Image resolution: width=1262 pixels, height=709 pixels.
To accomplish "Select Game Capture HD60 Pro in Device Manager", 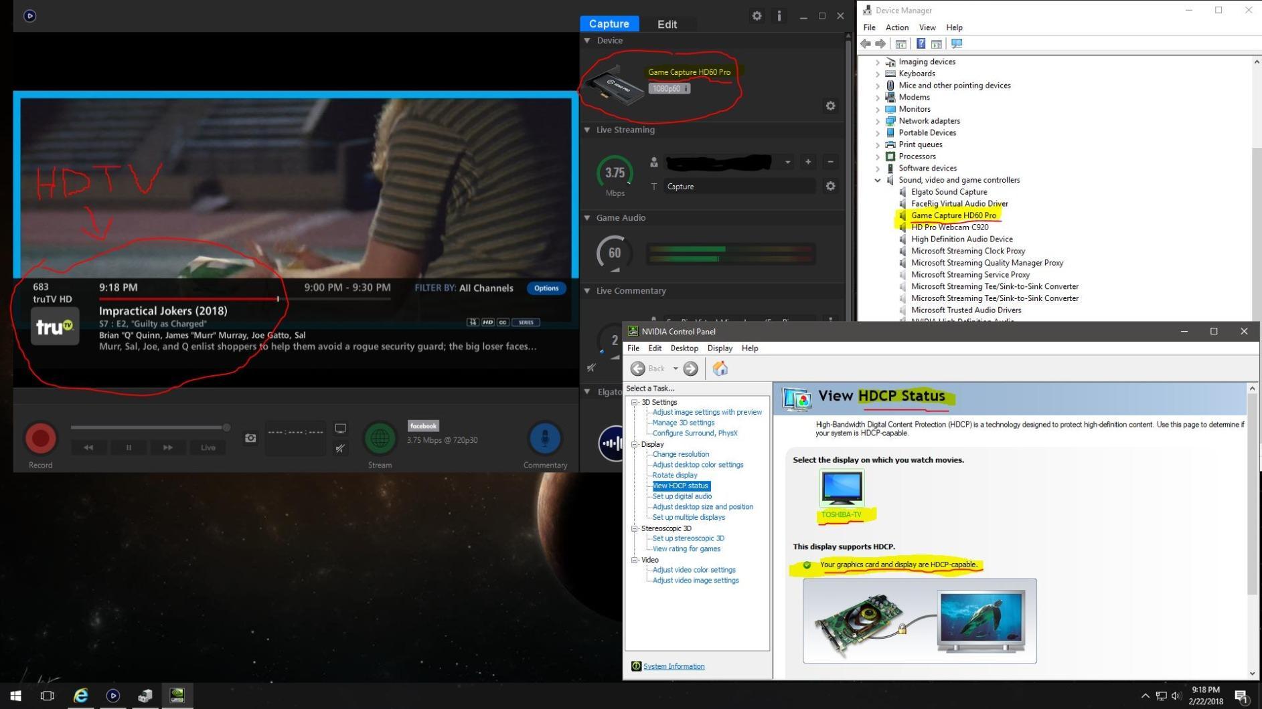I will click(x=953, y=215).
